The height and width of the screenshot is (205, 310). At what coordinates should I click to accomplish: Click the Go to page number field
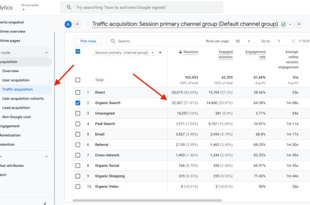pos(279,41)
